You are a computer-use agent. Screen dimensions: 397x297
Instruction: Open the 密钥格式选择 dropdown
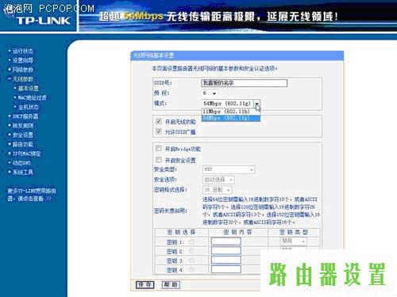coord(218,190)
